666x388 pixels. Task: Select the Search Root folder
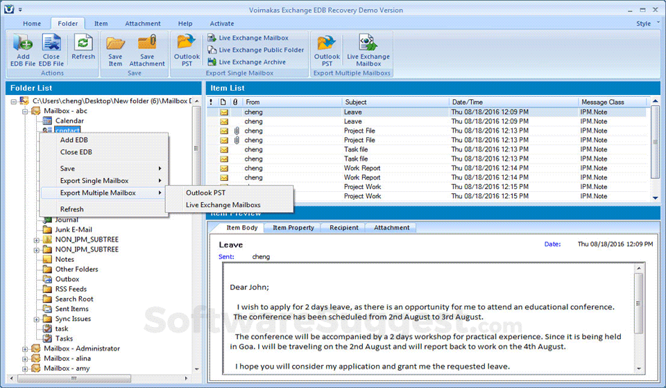coord(74,299)
